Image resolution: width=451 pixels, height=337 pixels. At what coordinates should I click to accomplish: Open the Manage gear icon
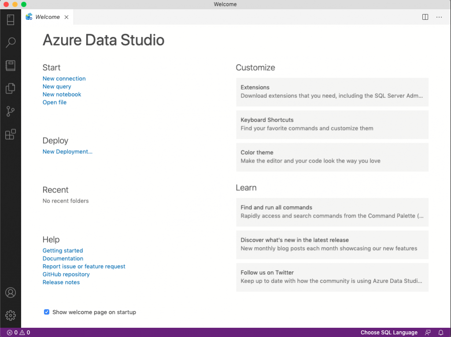(x=11, y=315)
